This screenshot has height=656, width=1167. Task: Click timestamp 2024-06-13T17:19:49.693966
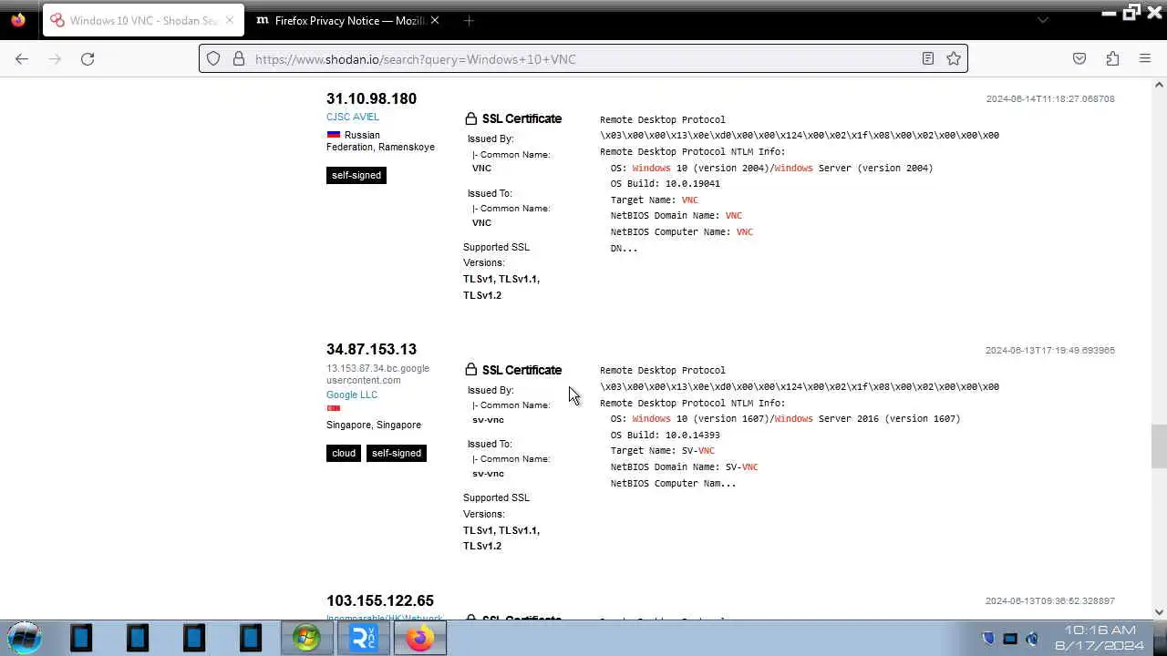1050,350
